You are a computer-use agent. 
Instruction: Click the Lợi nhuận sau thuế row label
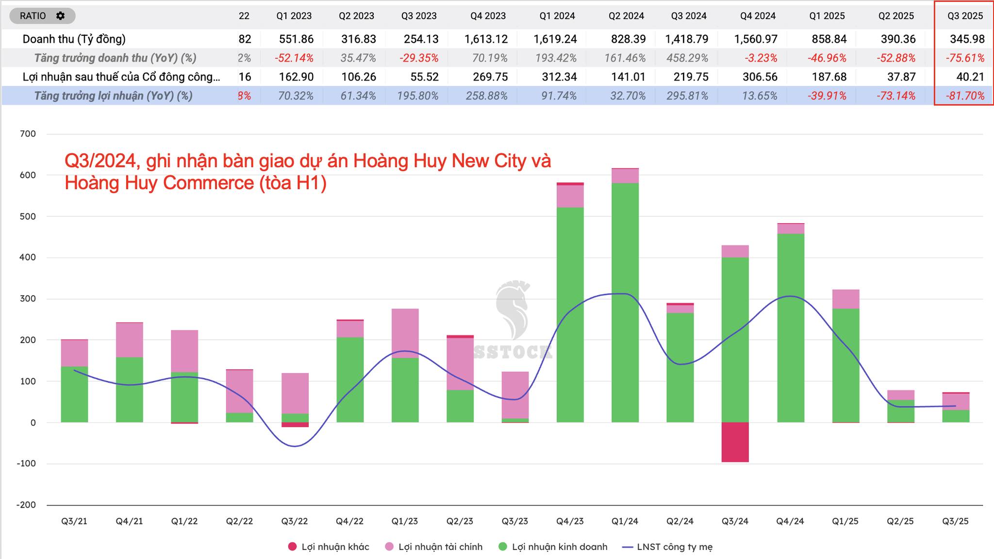click(x=121, y=77)
